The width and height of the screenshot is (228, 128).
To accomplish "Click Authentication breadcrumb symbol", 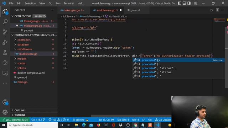I will coord(116,16).
